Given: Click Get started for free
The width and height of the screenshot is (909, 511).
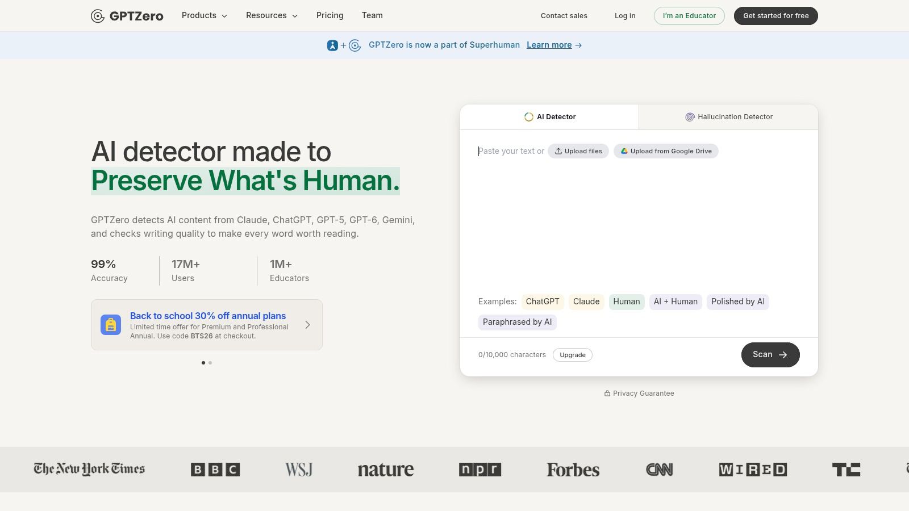Looking at the screenshot, I should point(776,16).
